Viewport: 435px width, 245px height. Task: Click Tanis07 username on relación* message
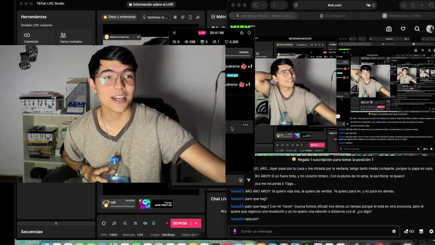point(237,219)
